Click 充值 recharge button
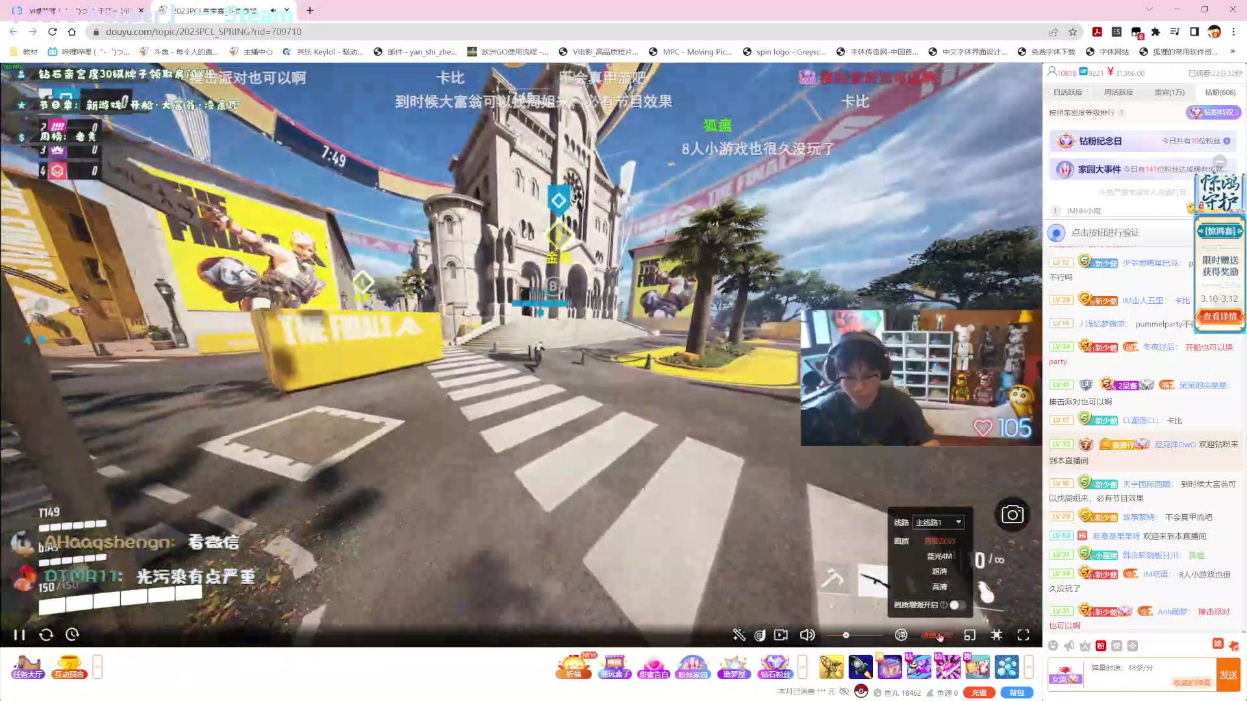Image resolution: width=1247 pixels, height=701 pixels. point(979,693)
